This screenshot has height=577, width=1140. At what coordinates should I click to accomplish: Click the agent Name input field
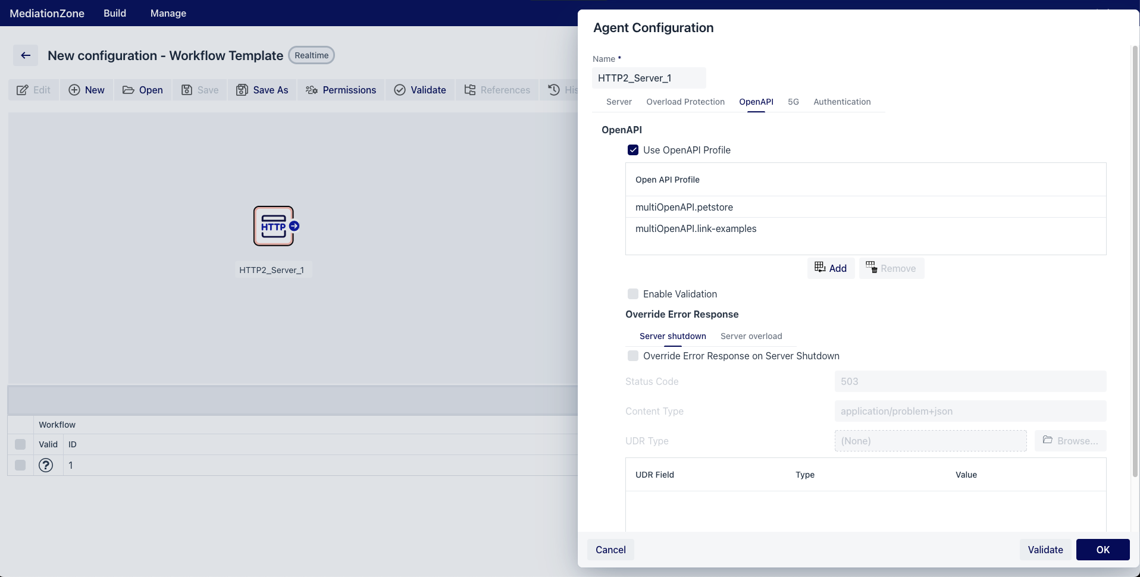[649, 78]
